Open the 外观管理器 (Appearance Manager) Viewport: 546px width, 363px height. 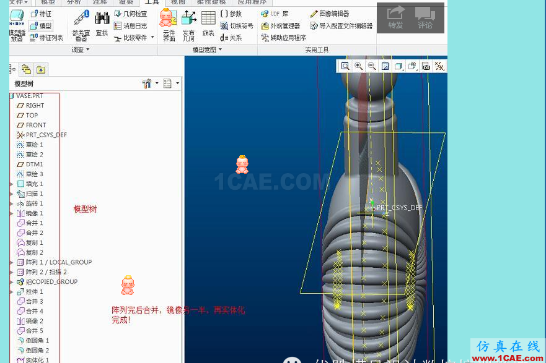(280, 26)
